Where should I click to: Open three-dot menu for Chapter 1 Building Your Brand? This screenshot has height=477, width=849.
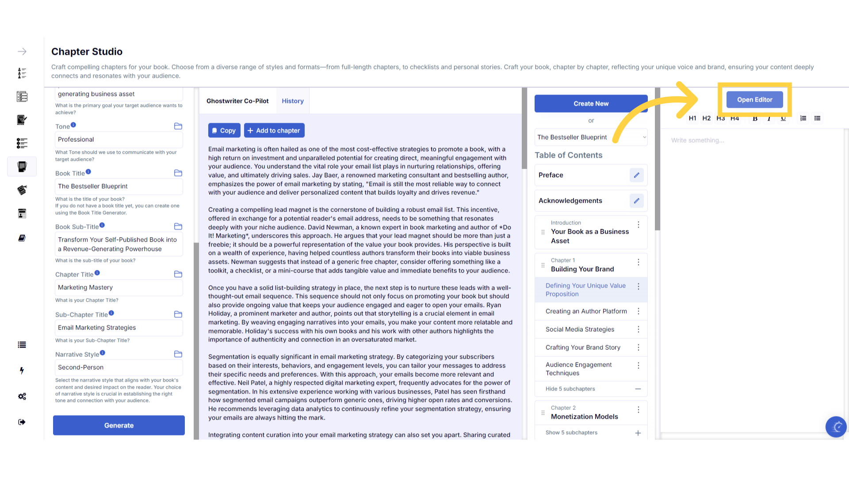pos(639,262)
